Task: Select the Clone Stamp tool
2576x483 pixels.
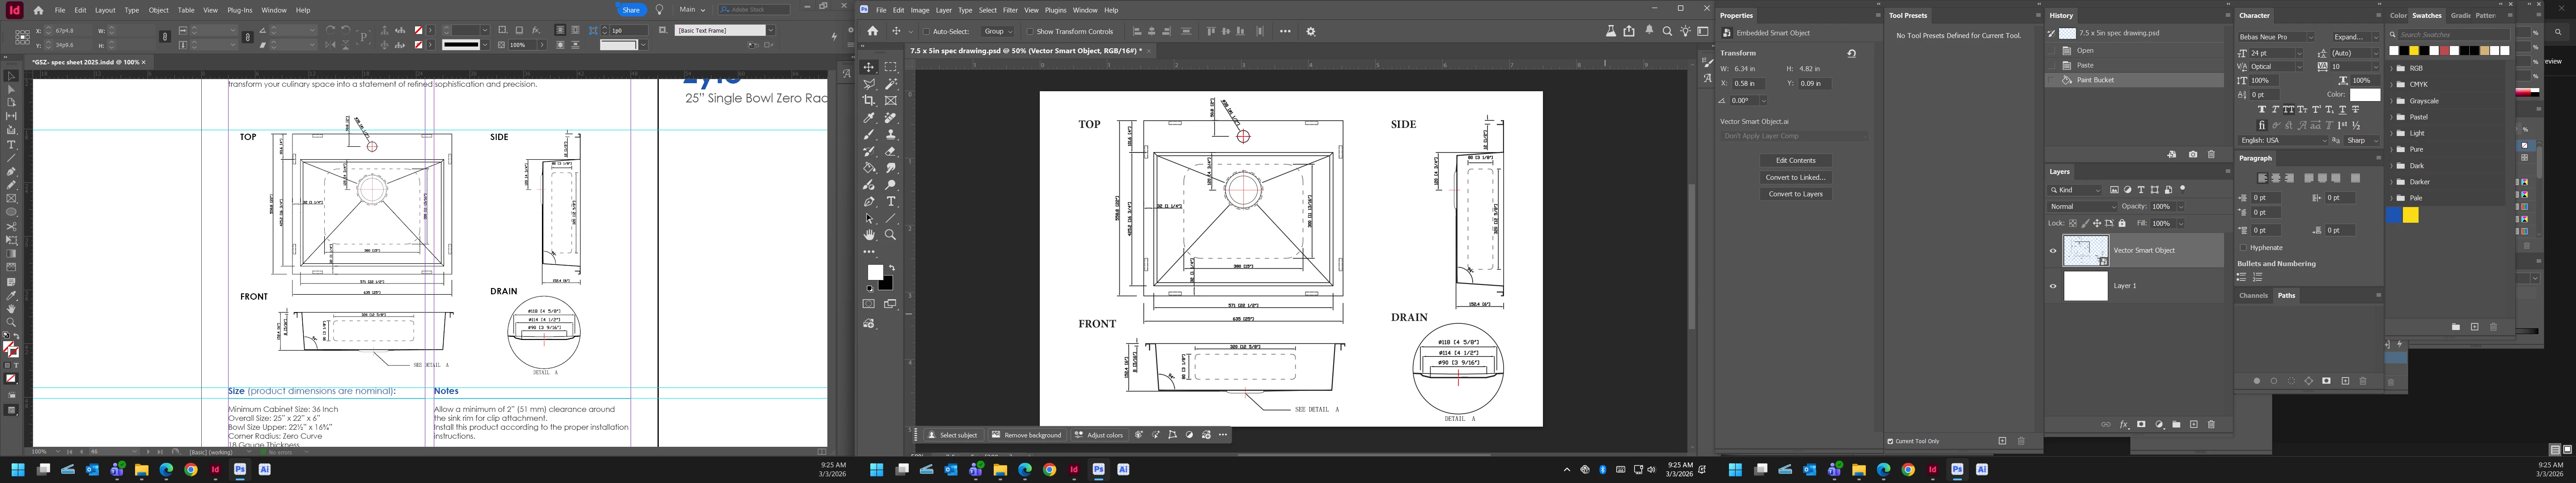Action: (x=890, y=135)
